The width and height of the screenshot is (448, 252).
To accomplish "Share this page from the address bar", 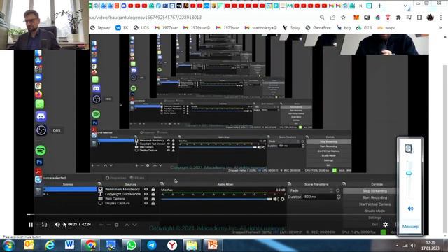I will 332,17.
